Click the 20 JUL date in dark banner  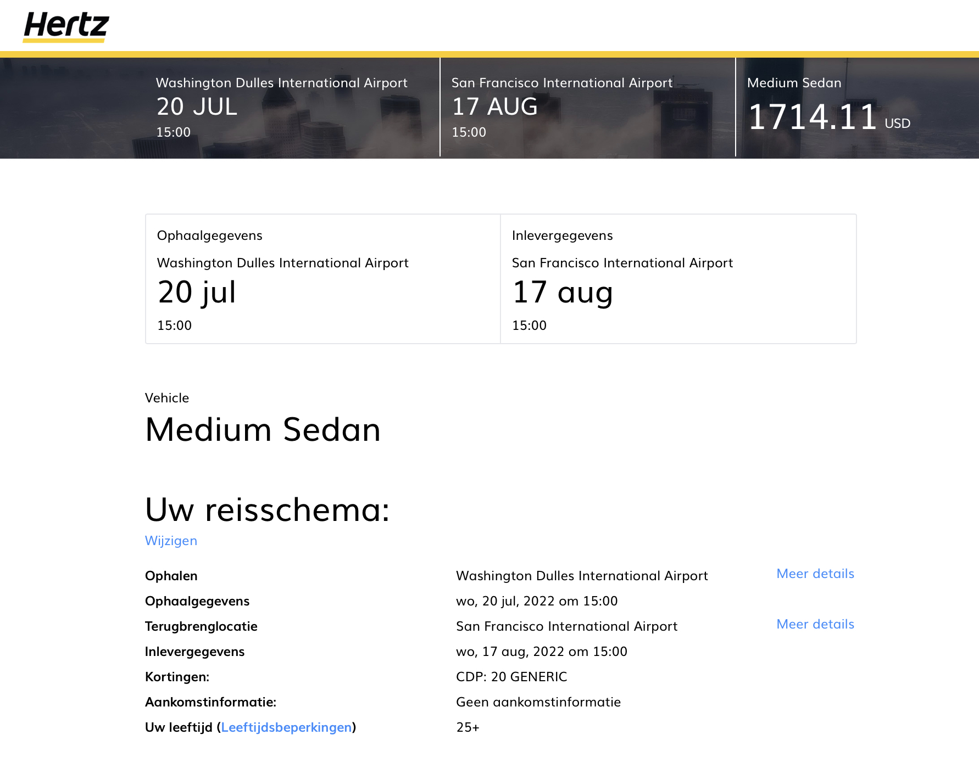pyautogui.click(x=197, y=106)
